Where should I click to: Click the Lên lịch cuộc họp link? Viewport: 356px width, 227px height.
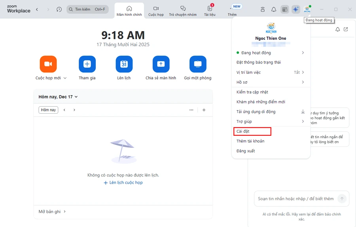click(123, 183)
